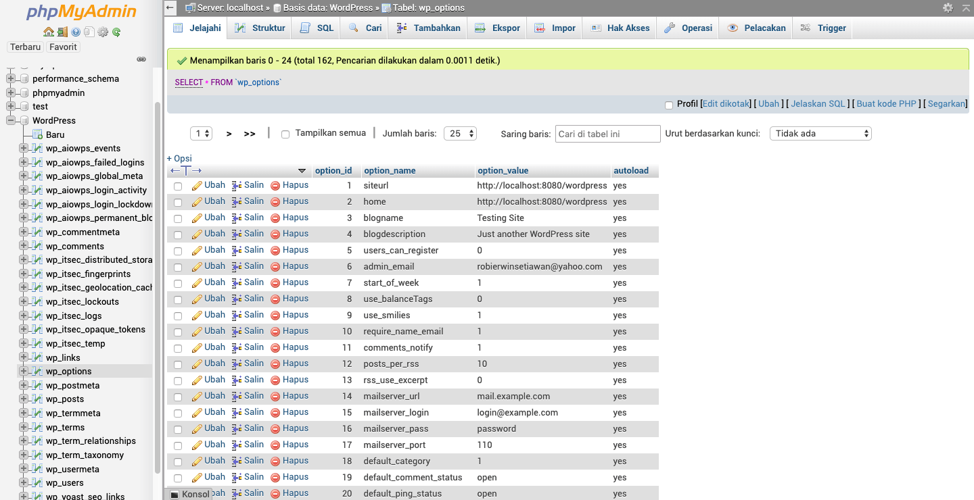This screenshot has width=974, height=500.
Task: Toggle full texts arrows icon in table header
Action: pyautogui.click(x=186, y=171)
